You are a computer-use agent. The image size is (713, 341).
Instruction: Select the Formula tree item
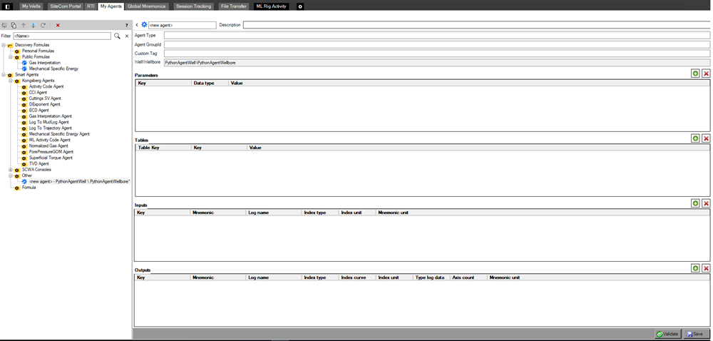(x=29, y=188)
